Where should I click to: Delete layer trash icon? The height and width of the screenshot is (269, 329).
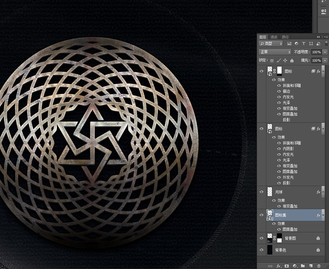[319, 266]
